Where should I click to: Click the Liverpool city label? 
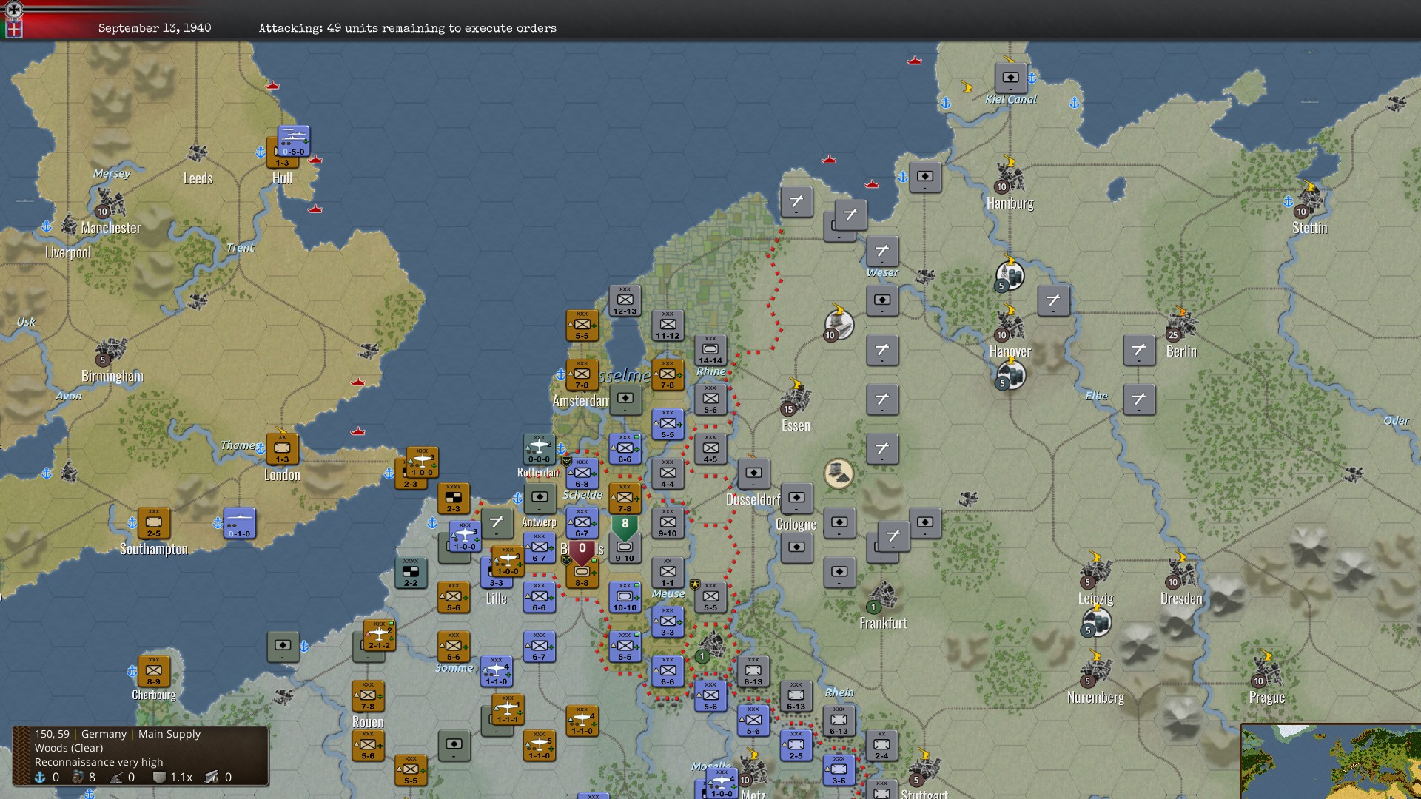pyautogui.click(x=67, y=252)
